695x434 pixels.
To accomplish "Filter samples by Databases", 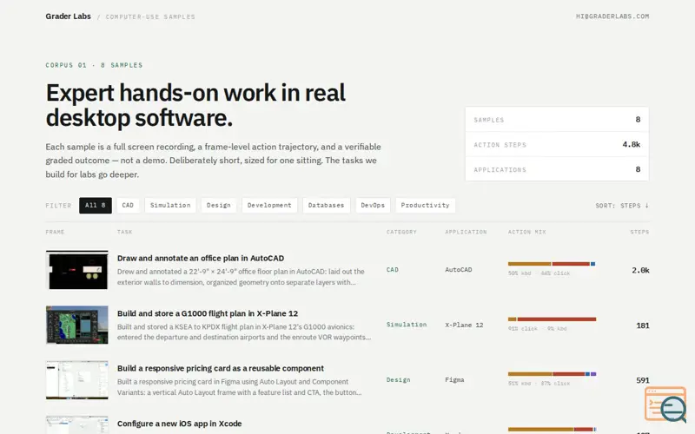I will [x=327, y=206].
